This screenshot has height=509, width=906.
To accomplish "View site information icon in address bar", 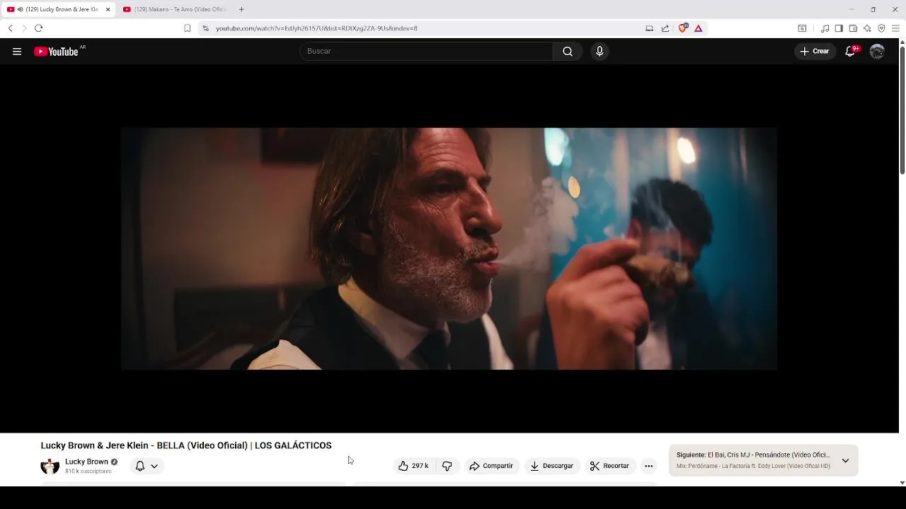I will coord(206,28).
